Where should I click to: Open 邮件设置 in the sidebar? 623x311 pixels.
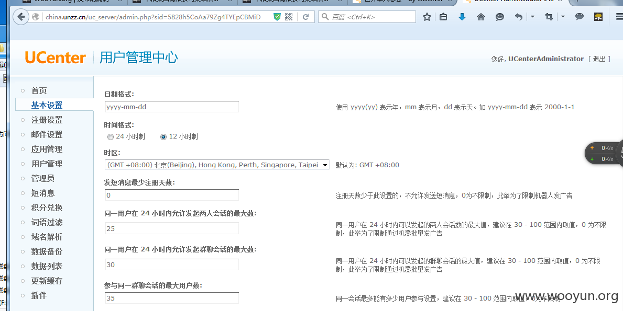[47, 135]
